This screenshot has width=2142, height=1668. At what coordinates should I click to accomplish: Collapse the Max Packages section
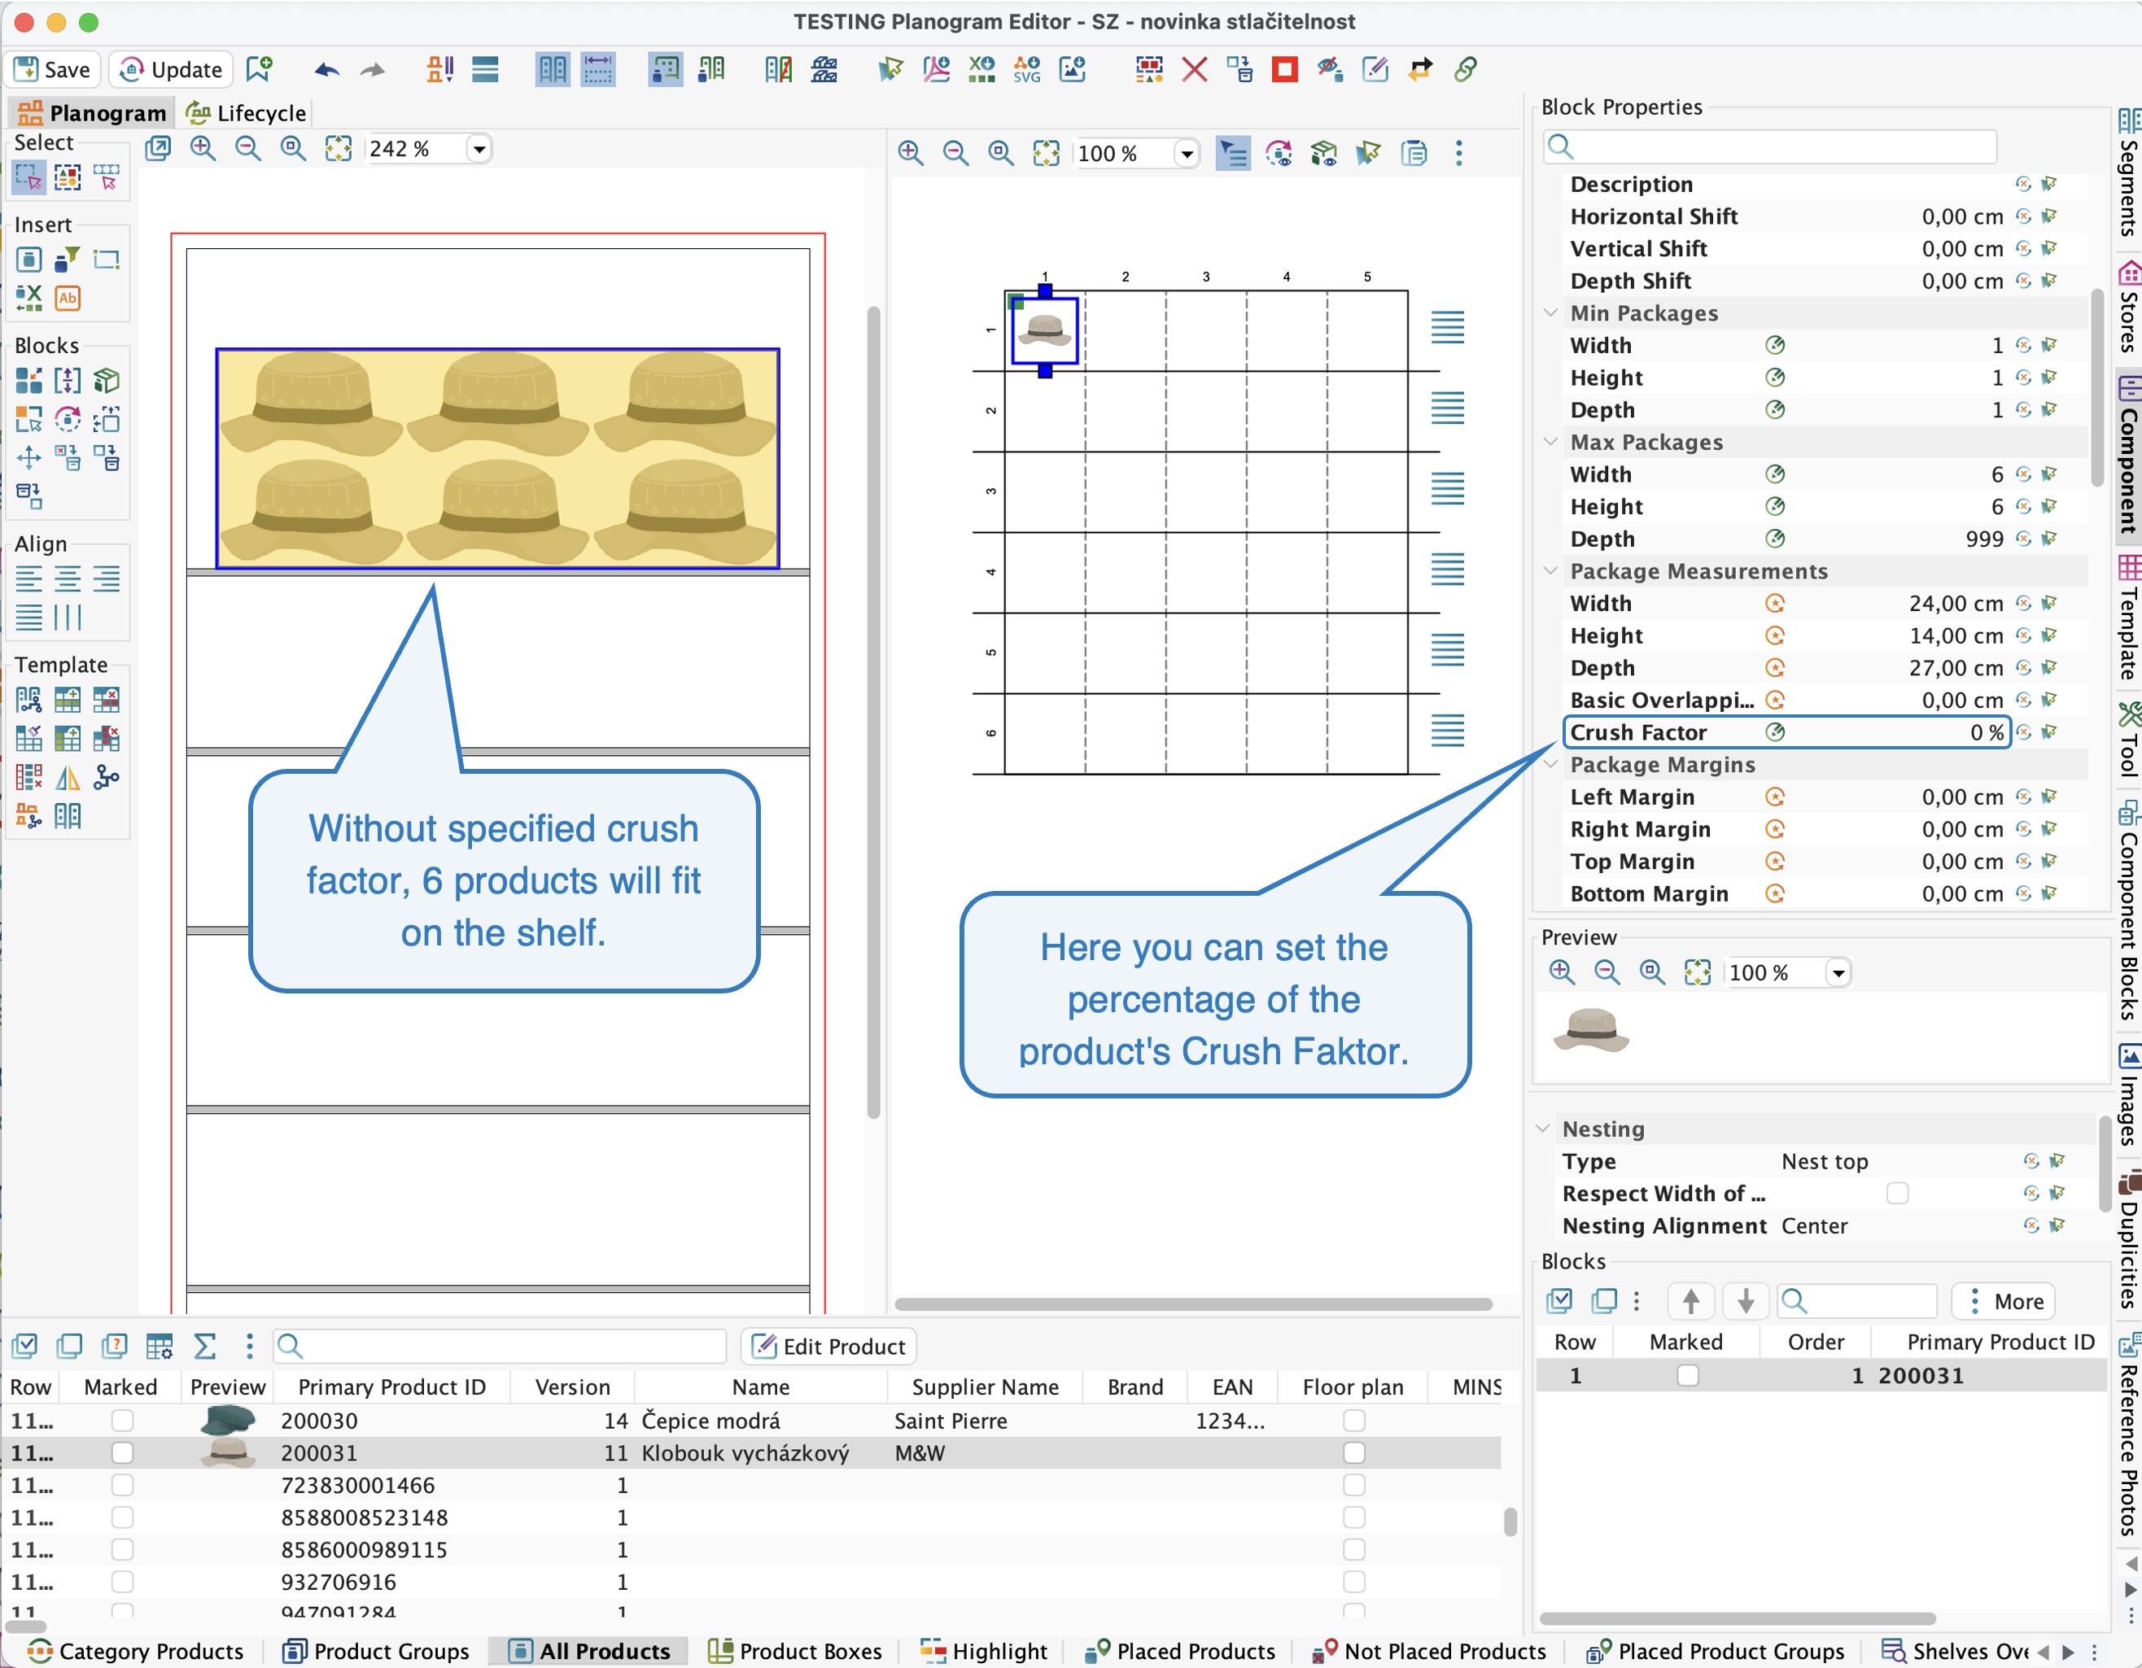point(1550,443)
